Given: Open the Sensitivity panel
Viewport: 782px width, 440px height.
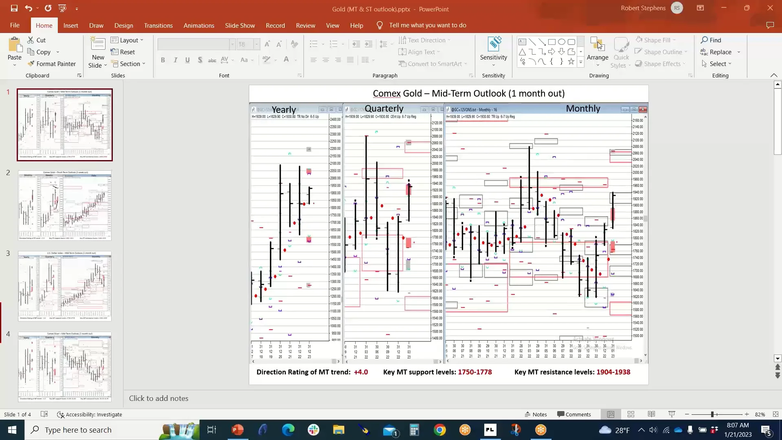Looking at the screenshot, I should click(493, 52).
